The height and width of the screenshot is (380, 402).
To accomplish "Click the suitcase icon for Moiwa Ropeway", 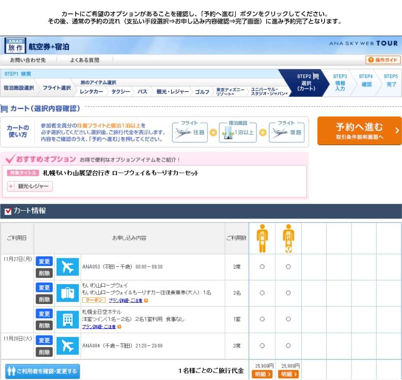I will point(67,293).
